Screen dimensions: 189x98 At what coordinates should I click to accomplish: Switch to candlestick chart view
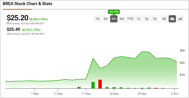pos(164,19)
